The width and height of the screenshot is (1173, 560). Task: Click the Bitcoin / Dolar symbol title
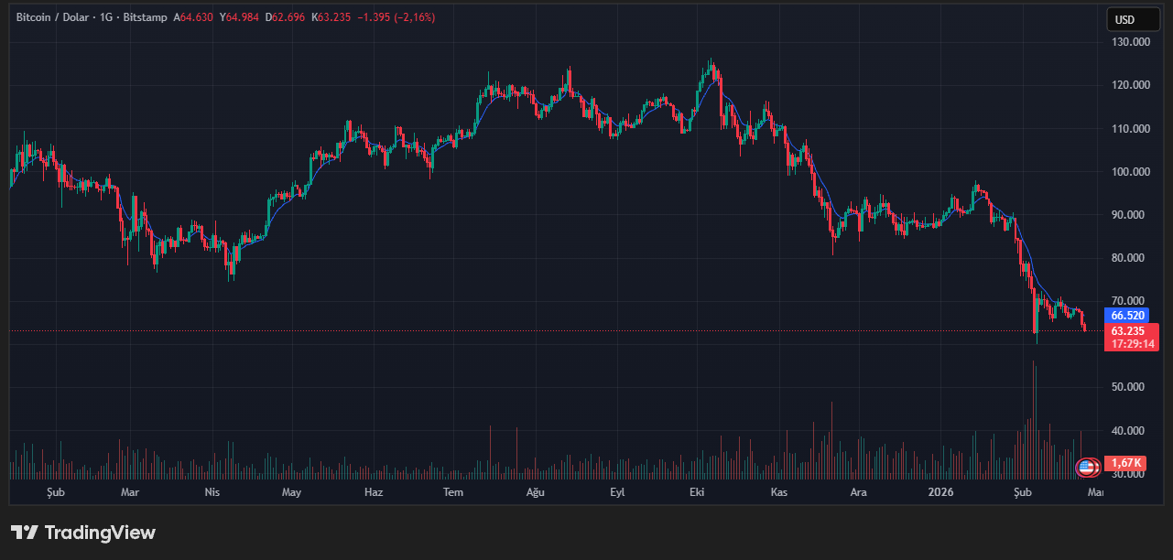[60, 17]
